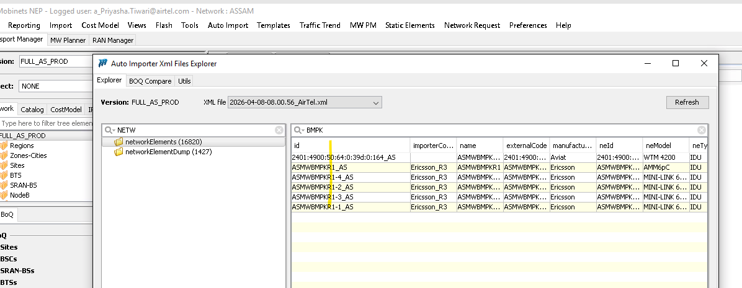This screenshot has height=288, width=742.
Task: Switch to the Utils tab
Action: click(x=184, y=81)
